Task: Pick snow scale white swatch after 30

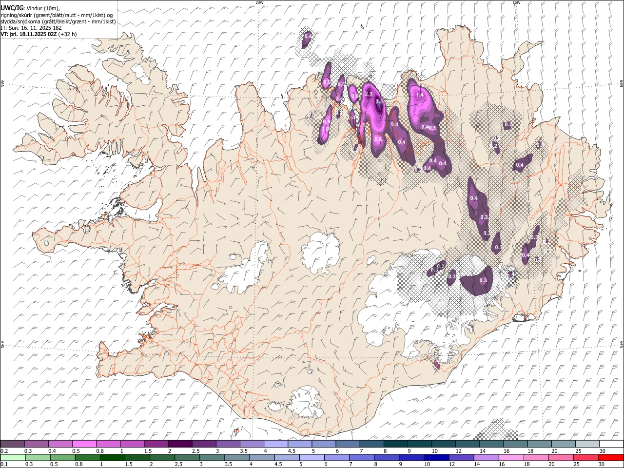Action: 611,444
